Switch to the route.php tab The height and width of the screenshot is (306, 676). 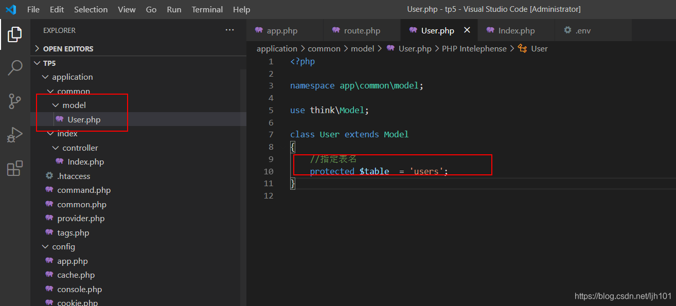(362, 30)
